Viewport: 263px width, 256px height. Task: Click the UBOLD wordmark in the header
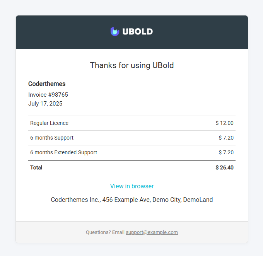[x=137, y=32]
